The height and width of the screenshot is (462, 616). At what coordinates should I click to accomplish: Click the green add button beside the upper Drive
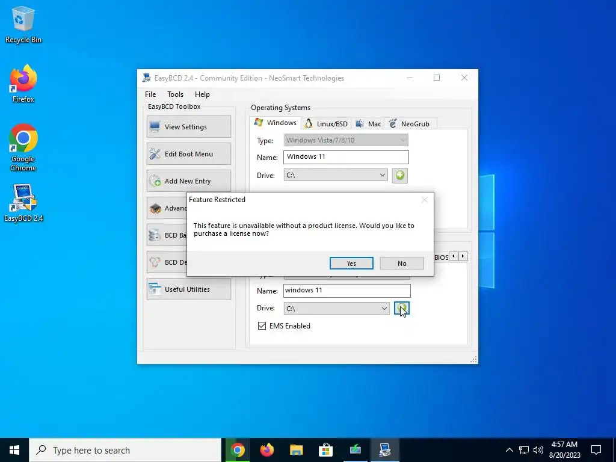[x=400, y=175]
